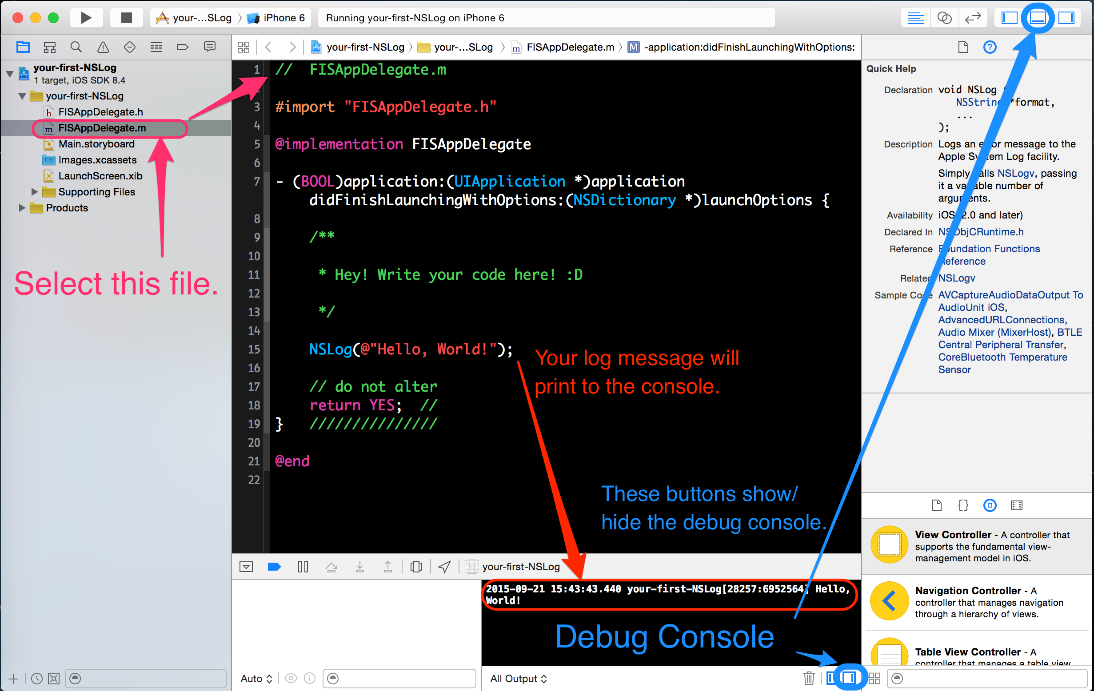Click the Pause program execution button

click(303, 566)
